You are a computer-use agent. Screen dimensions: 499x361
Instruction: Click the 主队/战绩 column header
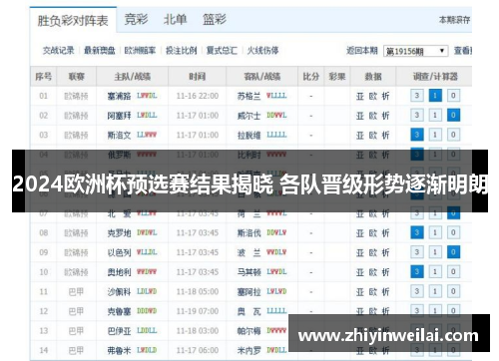(x=133, y=77)
